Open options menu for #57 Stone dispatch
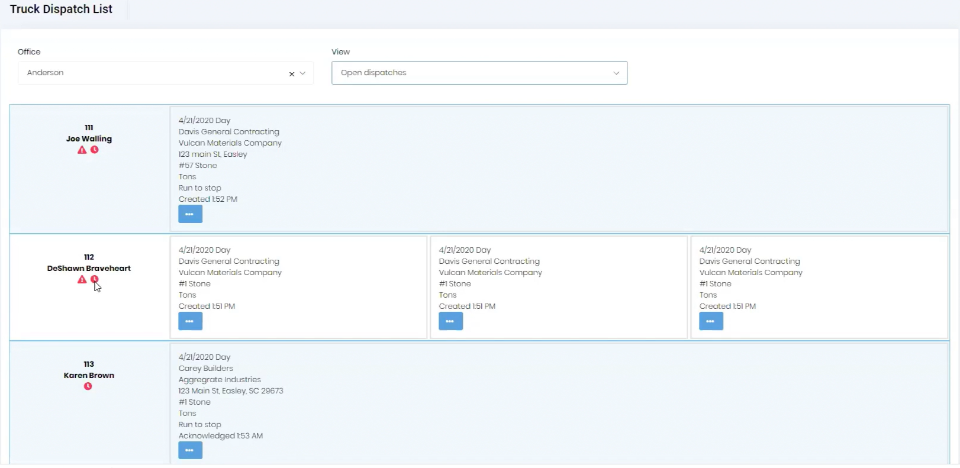Image resolution: width=960 pixels, height=468 pixels. tap(190, 214)
